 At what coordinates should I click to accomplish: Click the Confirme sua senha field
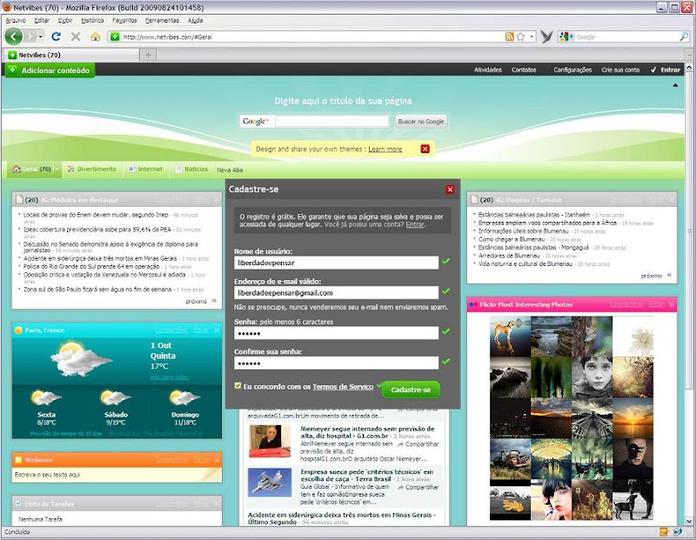point(336,363)
